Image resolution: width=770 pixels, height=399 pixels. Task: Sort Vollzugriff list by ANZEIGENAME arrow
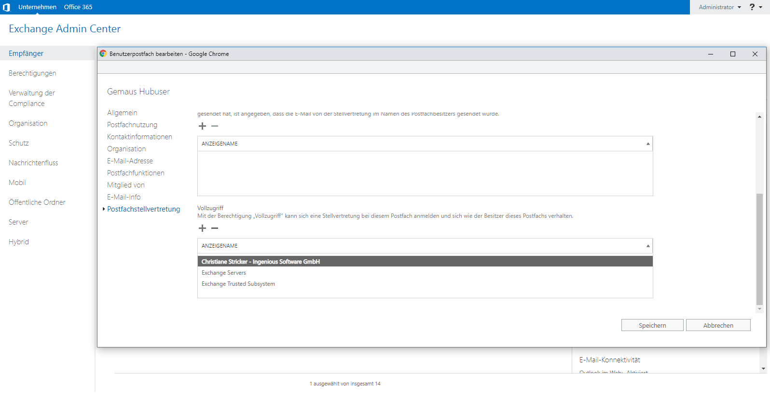648,246
